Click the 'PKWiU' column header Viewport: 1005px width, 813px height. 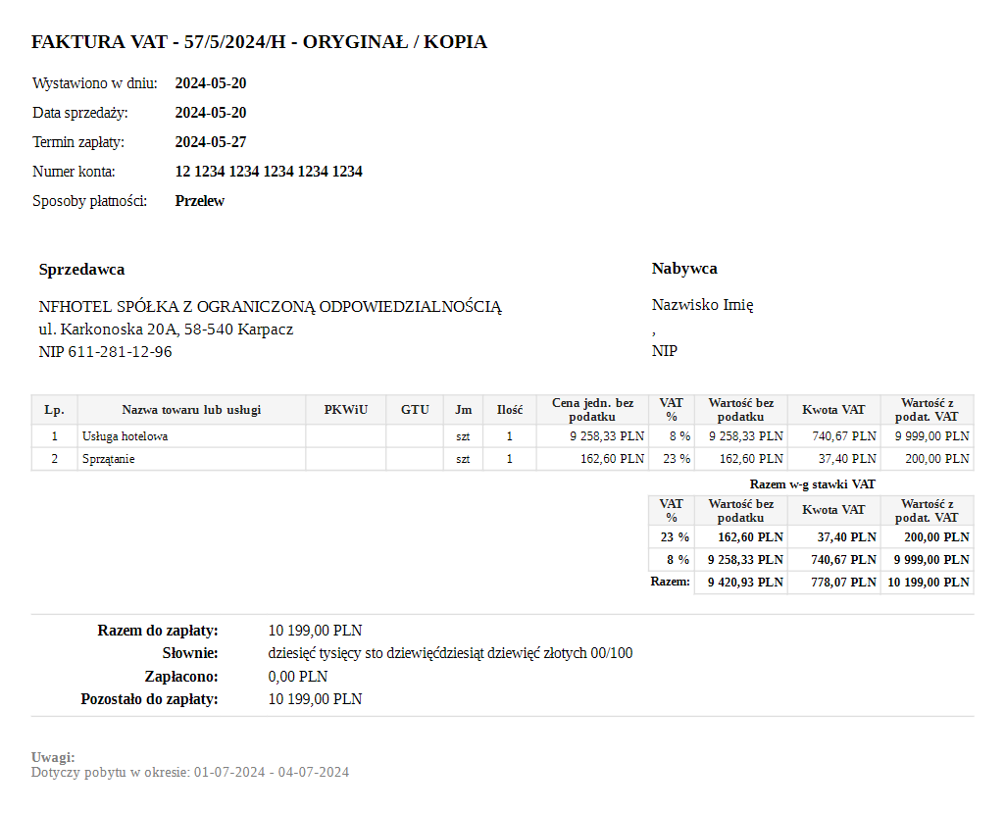(x=346, y=410)
